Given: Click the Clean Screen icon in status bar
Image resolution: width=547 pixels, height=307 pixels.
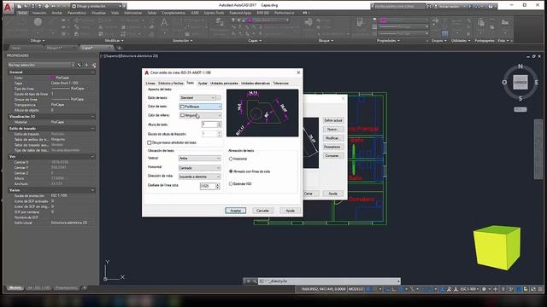Looking at the screenshot, I should [533, 289].
